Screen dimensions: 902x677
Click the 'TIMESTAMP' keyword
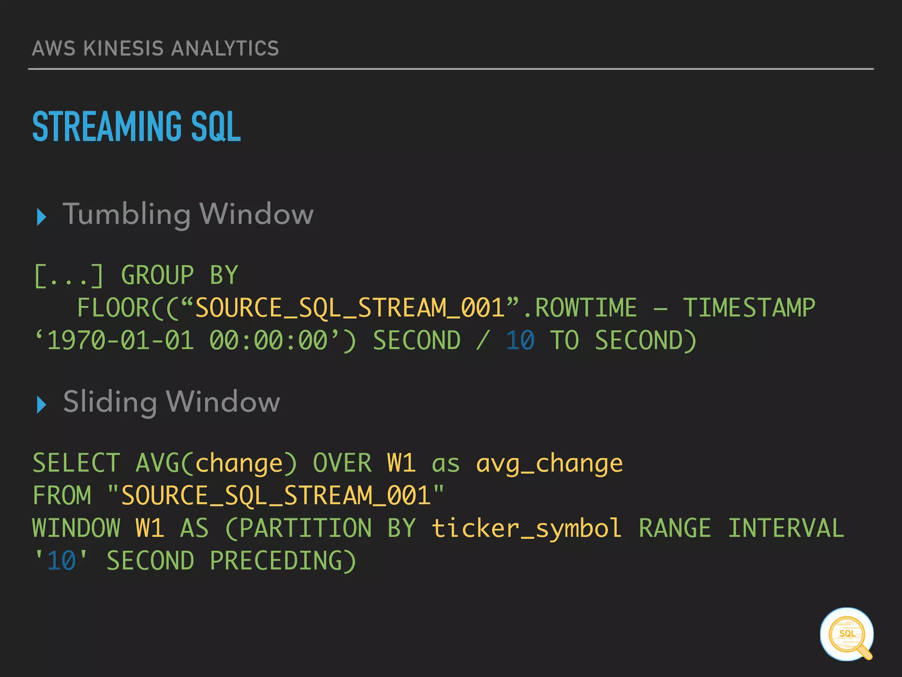749,308
